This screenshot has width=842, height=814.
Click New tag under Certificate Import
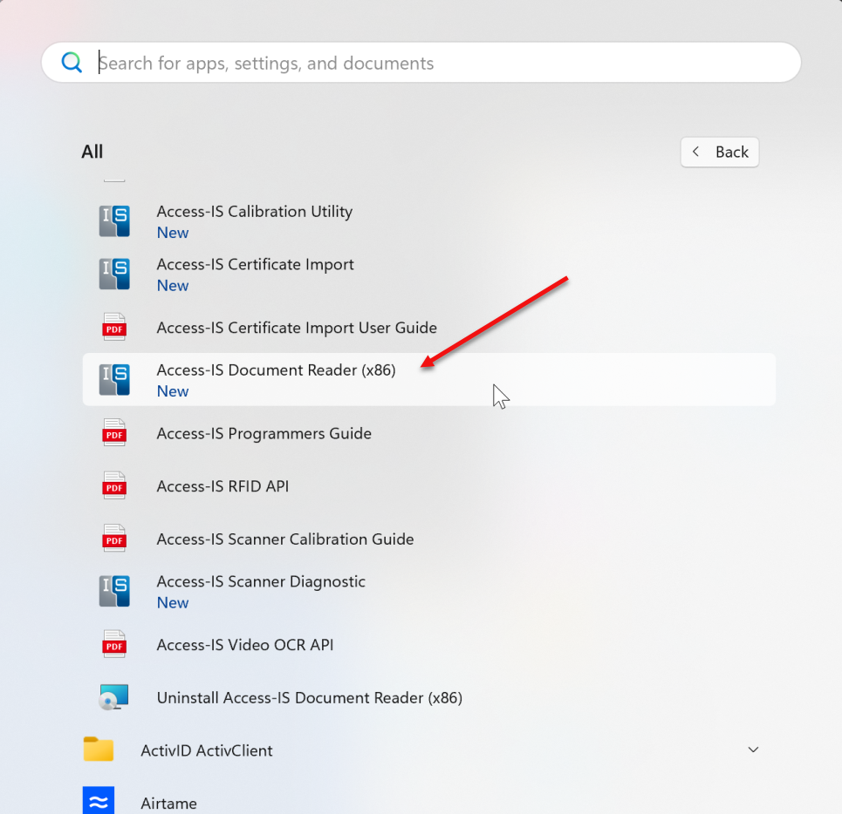click(x=173, y=285)
